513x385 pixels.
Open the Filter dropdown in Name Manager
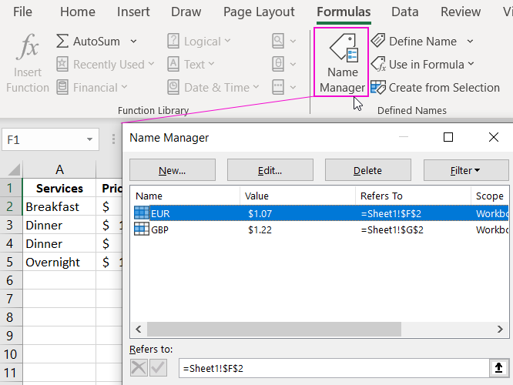(x=465, y=170)
